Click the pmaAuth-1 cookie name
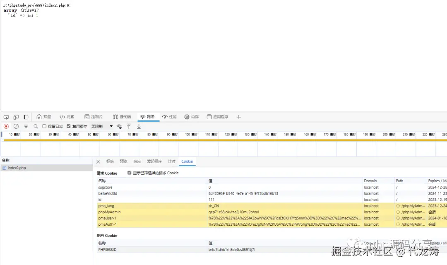 pos(108,224)
